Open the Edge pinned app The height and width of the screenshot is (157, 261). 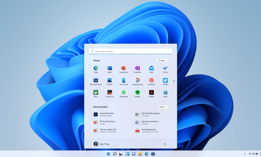pos(96,69)
